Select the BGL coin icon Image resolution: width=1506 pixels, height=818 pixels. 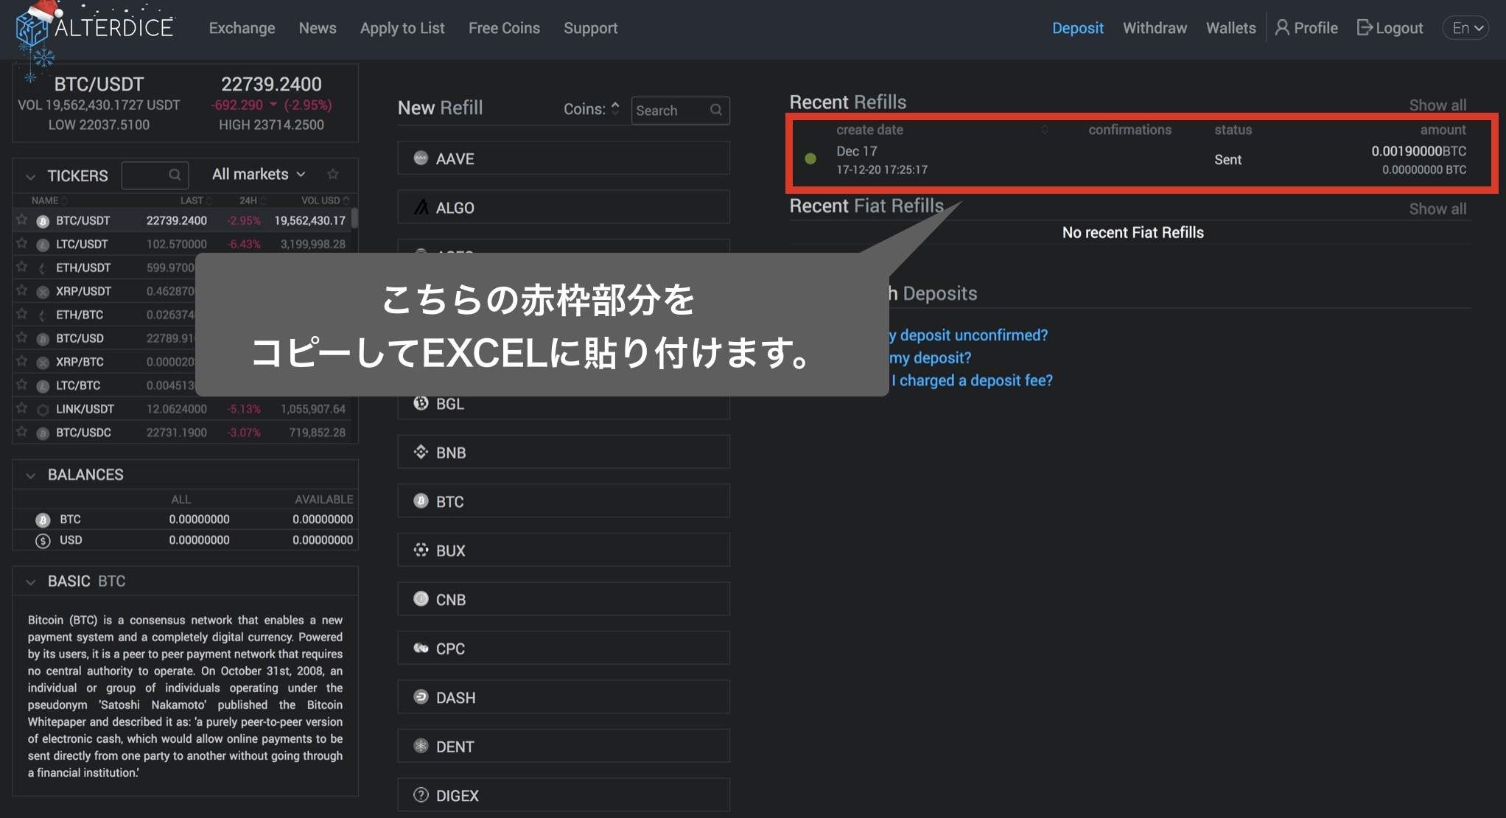coord(421,403)
